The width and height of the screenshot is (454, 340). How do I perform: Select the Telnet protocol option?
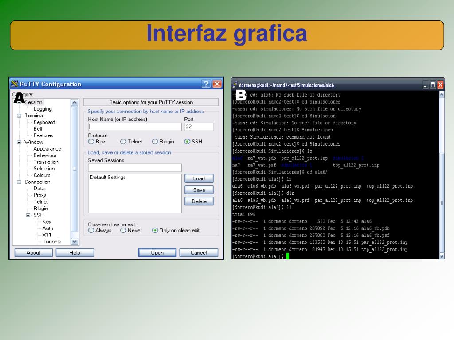[x=123, y=142]
